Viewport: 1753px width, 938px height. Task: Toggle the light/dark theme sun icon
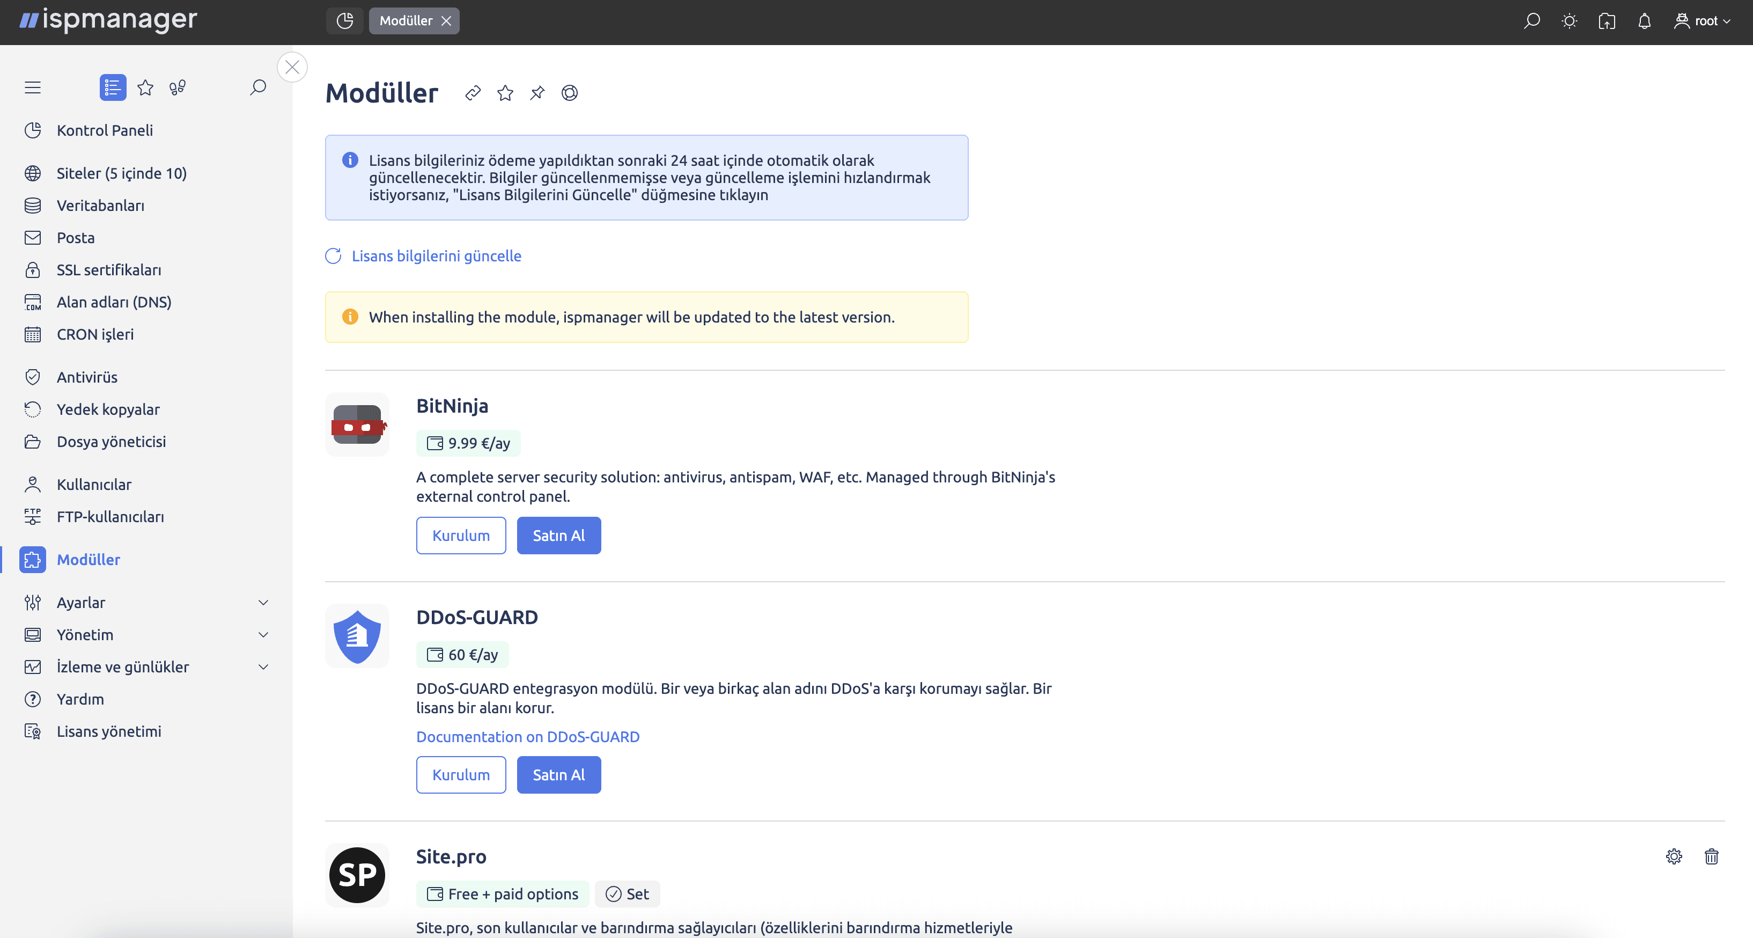(x=1569, y=21)
